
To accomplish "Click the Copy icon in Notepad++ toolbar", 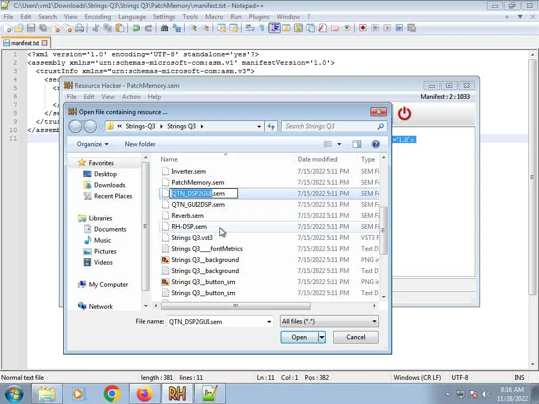I will (x=107, y=28).
